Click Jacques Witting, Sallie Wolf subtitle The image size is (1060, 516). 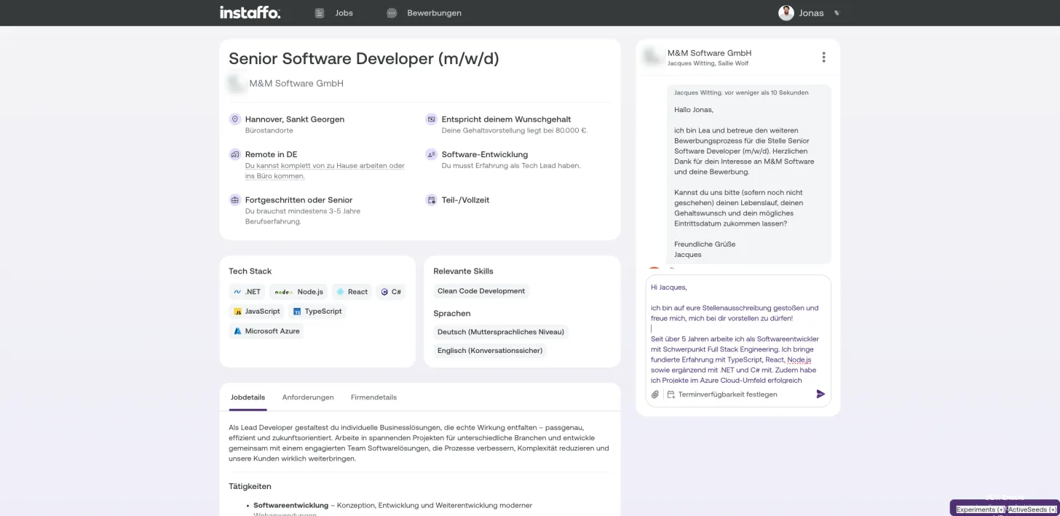pos(708,63)
